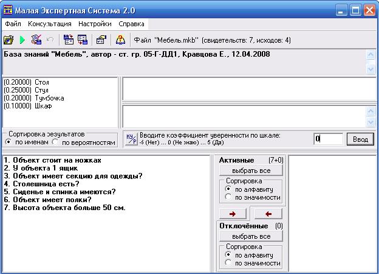
Task: Start consultation with green play icon
Action: (x=22, y=40)
